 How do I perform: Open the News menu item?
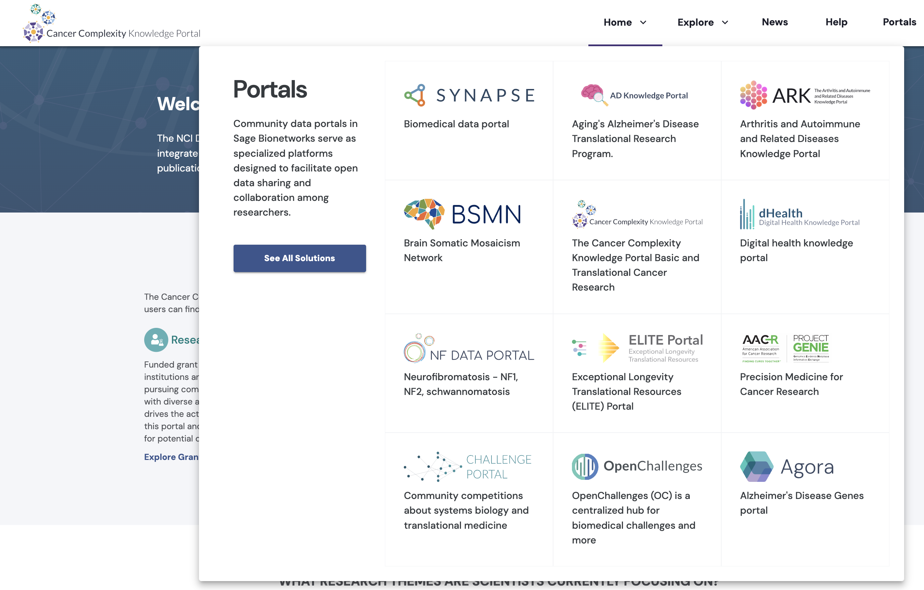tap(774, 22)
